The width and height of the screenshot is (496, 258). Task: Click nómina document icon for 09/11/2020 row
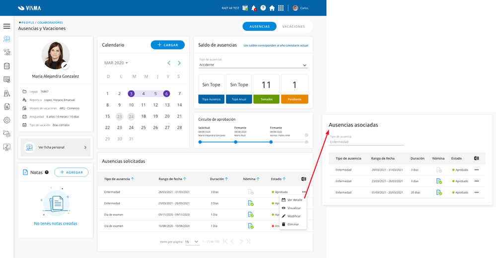pyautogui.click(x=251, y=215)
